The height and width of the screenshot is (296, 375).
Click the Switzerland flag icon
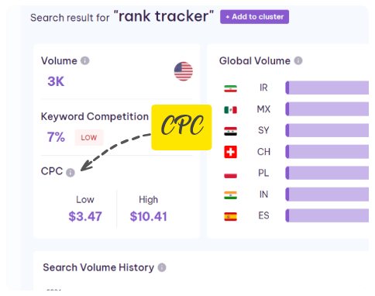pos(230,152)
